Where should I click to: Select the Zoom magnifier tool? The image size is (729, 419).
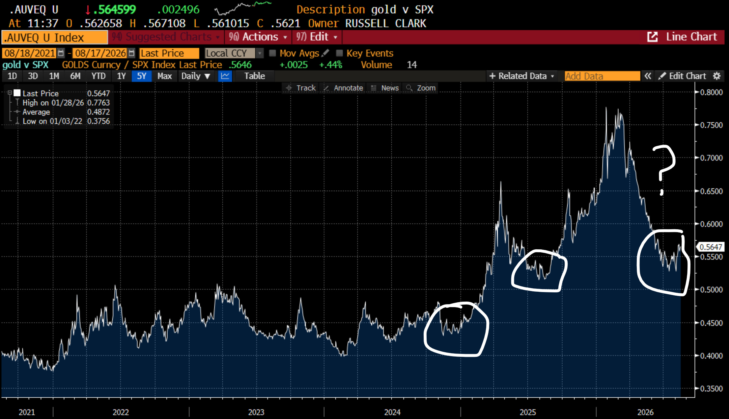421,88
